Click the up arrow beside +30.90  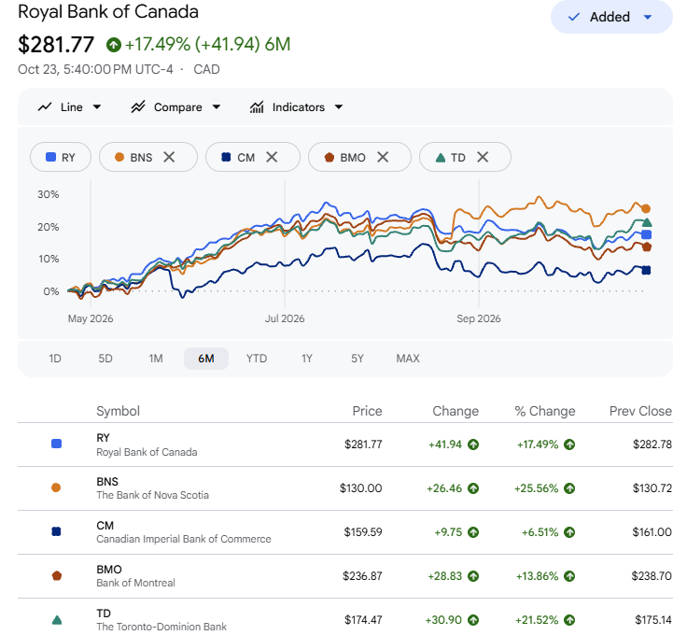pos(473,620)
